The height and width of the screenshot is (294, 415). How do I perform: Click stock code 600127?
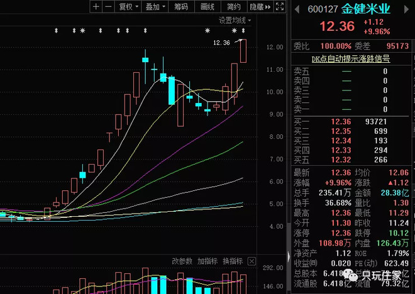[x=323, y=9]
